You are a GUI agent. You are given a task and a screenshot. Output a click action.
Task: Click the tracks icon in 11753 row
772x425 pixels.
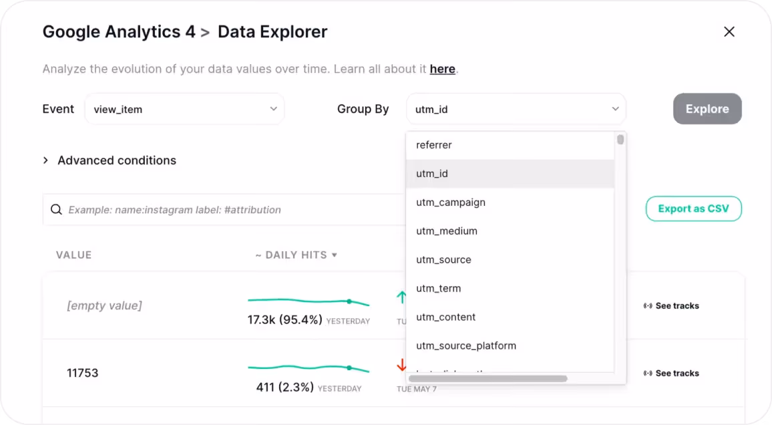coord(647,374)
